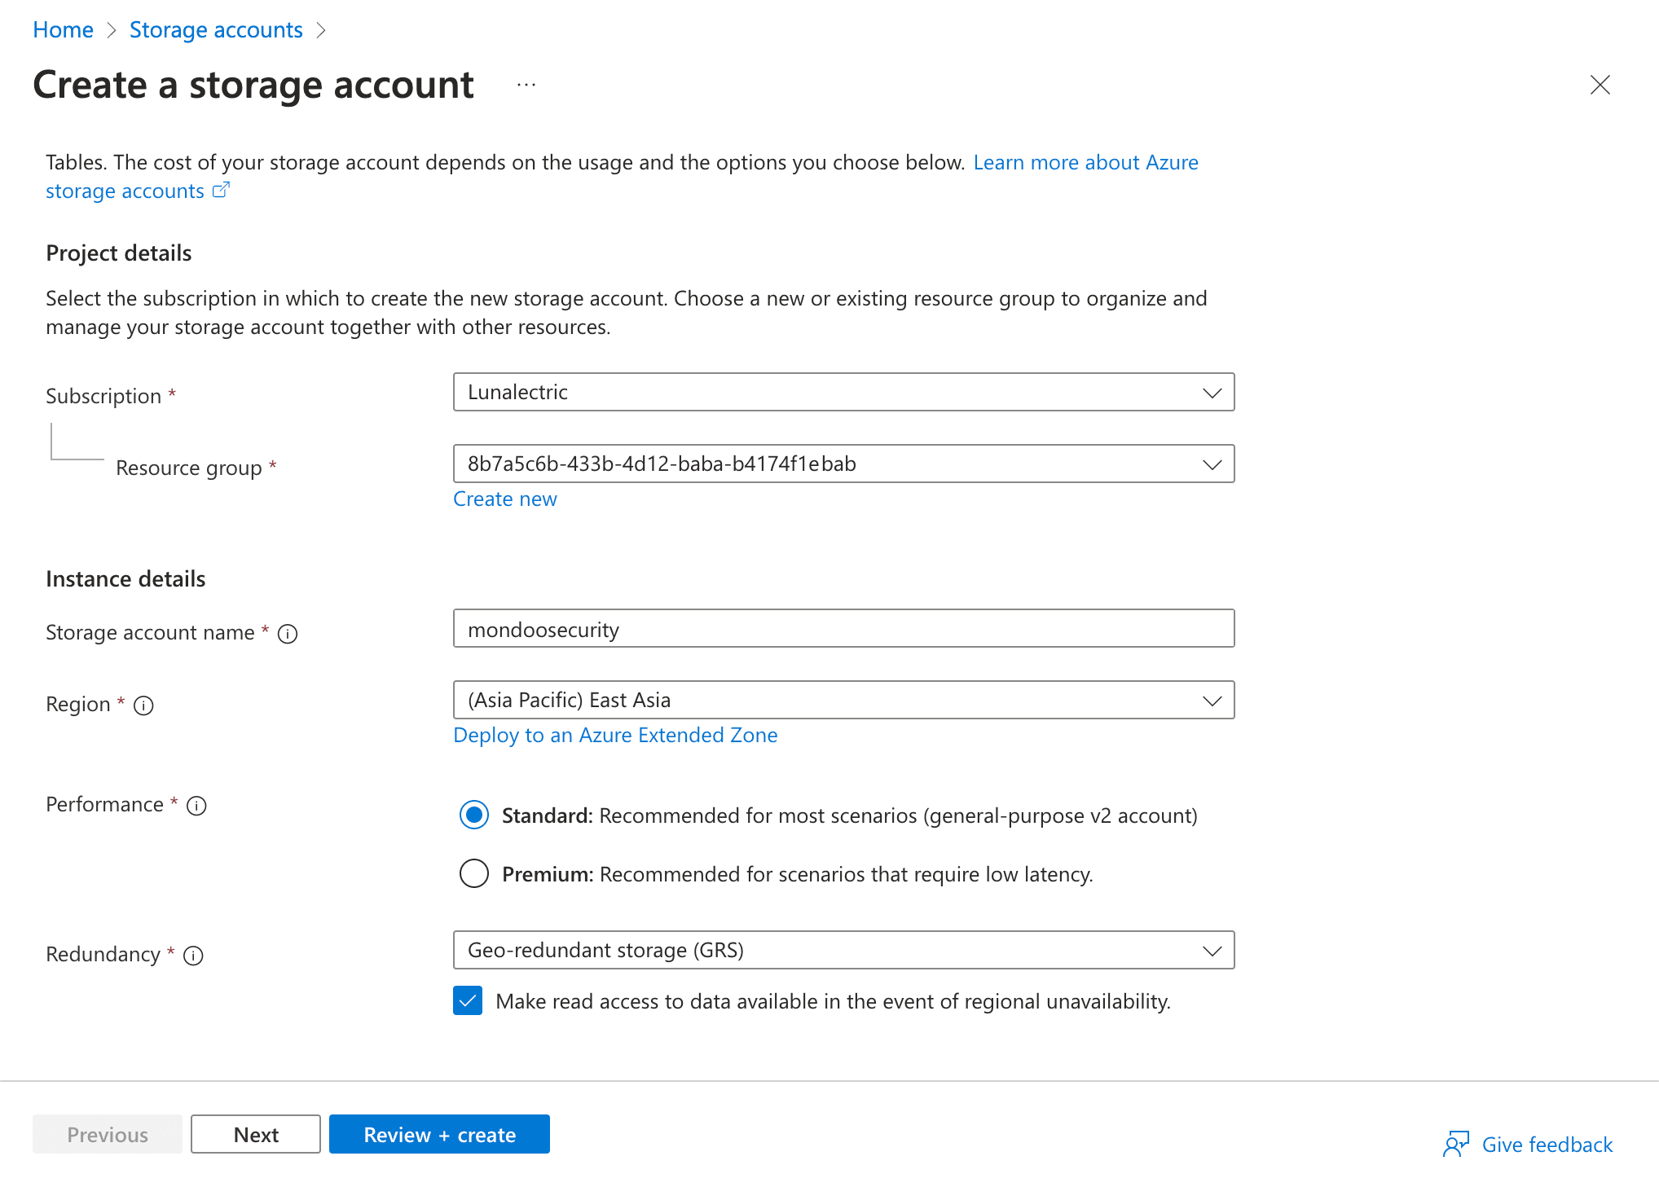This screenshot has width=1659, height=1178.
Task: Click the storage account name input field
Action: click(x=843, y=628)
